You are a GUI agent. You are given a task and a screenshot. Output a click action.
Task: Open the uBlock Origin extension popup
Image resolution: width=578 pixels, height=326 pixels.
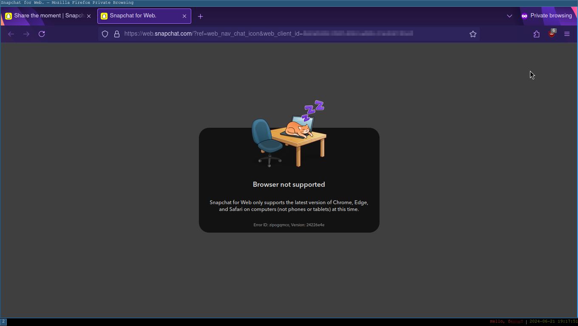(552, 34)
